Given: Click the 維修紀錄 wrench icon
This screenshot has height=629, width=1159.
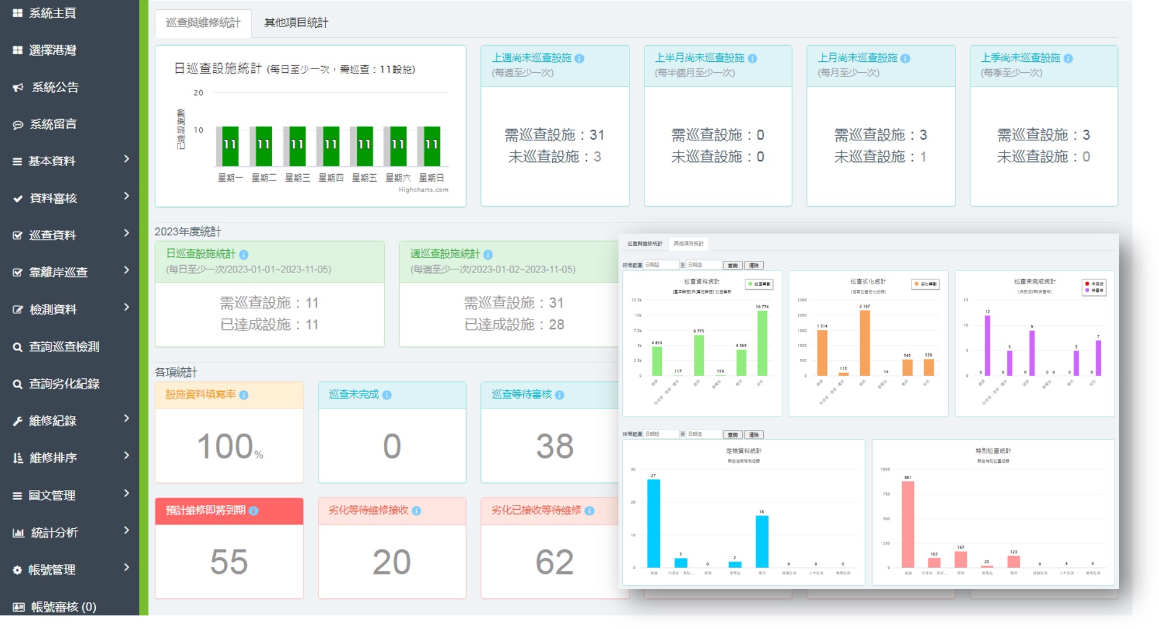Looking at the screenshot, I should click(x=18, y=421).
